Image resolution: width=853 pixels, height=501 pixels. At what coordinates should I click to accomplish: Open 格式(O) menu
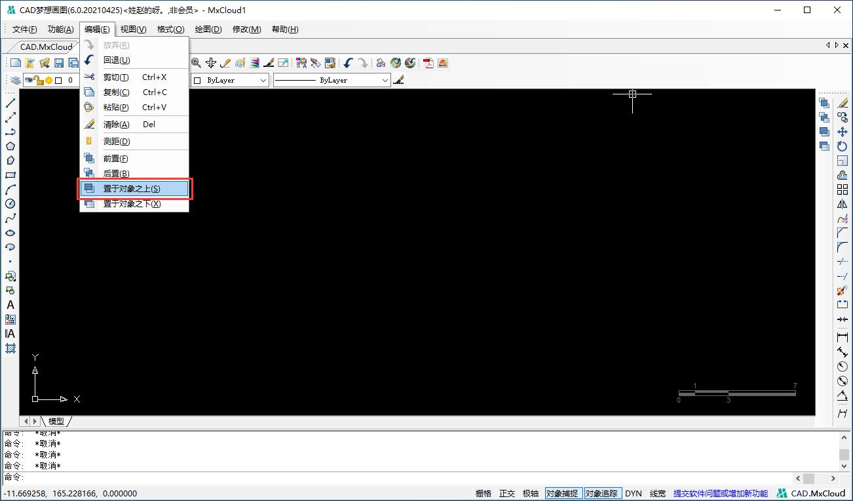170,30
